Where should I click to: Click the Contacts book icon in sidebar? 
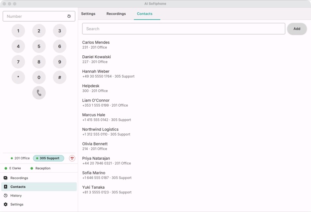click(x=6, y=187)
